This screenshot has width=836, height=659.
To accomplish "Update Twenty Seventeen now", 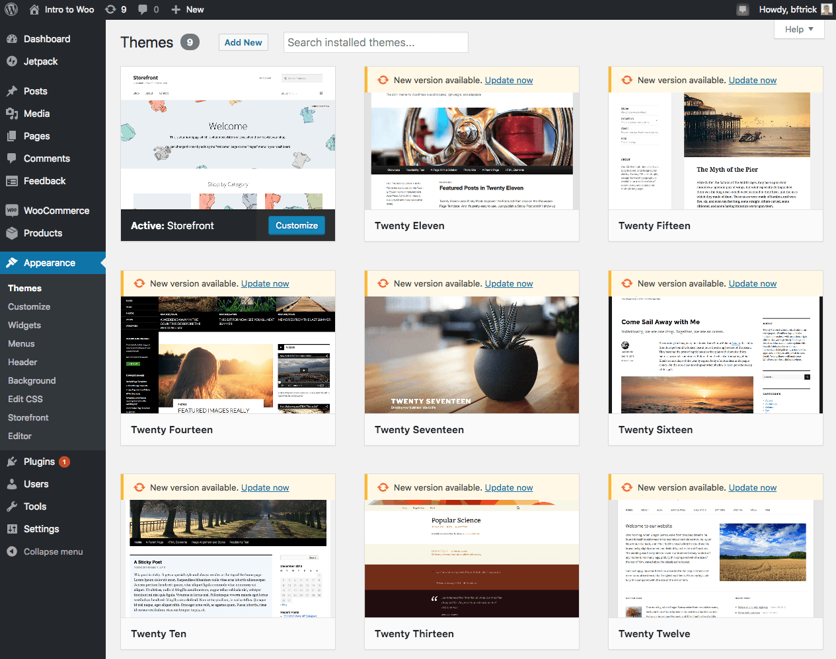I will [x=509, y=283].
